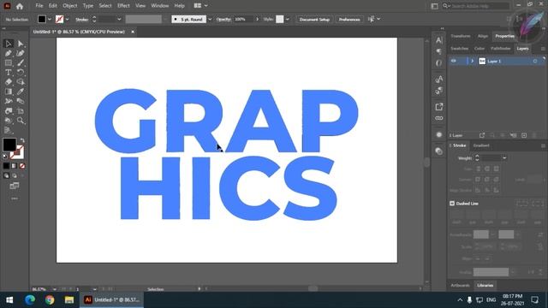Image resolution: width=548 pixels, height=308 pixels.
Task: Click the black Fill swatch in toolbar
Action: tap(9, 145)
